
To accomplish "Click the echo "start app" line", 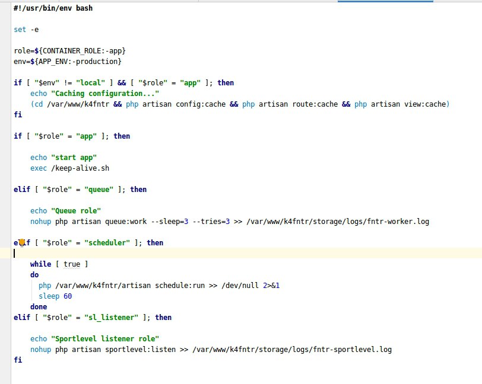I will tap(64, 158).
